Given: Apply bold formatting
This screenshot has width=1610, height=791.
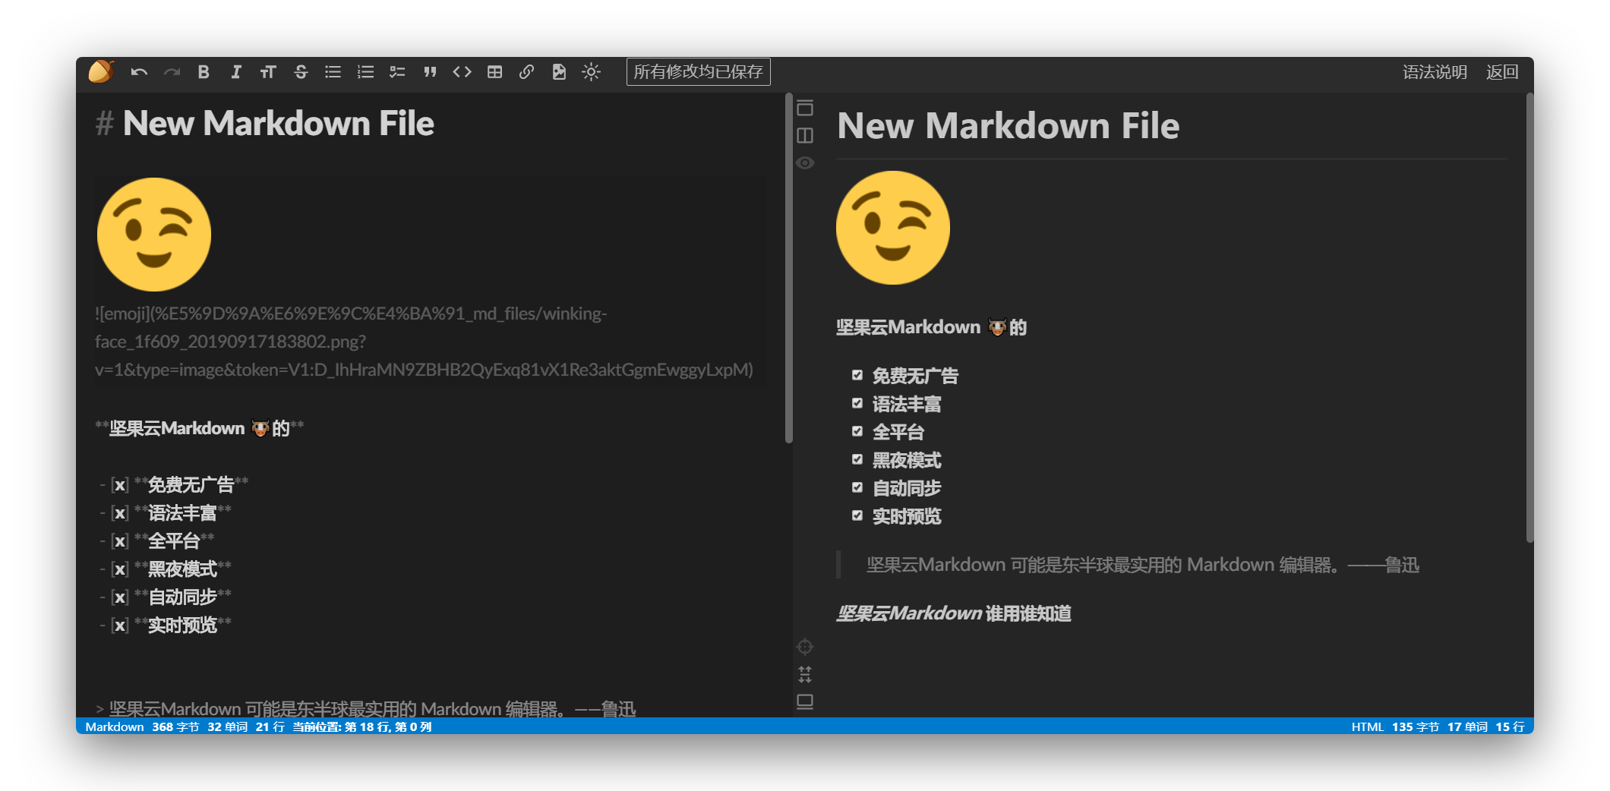Looking at the screenshot, I should (204, 72).
